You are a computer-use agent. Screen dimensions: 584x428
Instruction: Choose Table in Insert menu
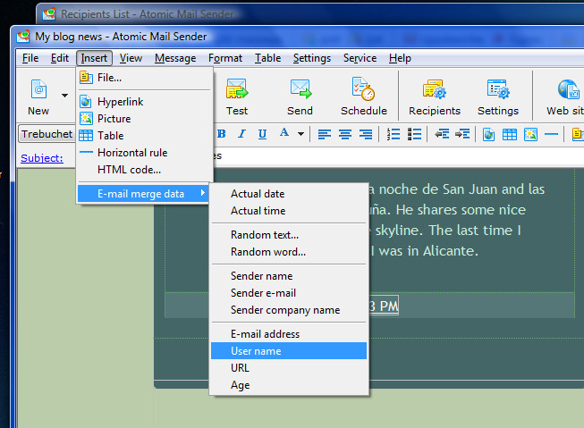[145, 136]
